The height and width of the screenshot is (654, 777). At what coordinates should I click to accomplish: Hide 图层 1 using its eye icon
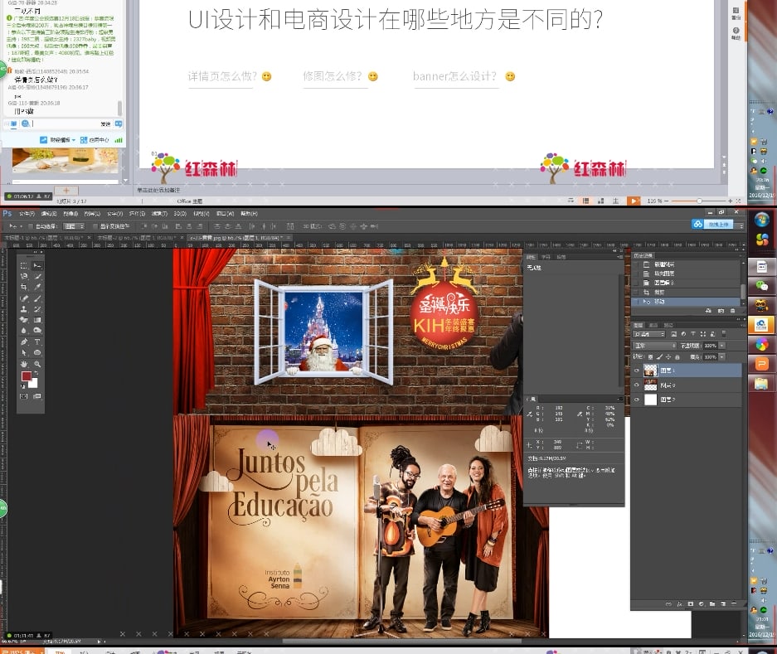pyautogui.click(x=637, y=371)
